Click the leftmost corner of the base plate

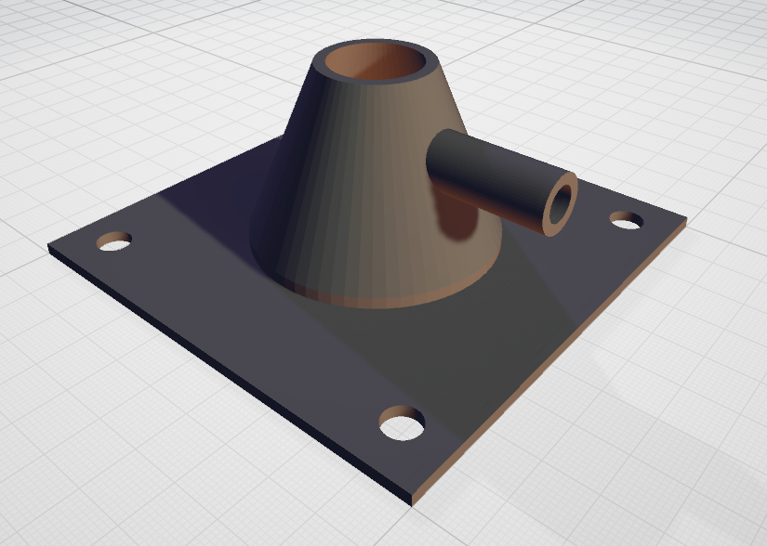point(48,246)
